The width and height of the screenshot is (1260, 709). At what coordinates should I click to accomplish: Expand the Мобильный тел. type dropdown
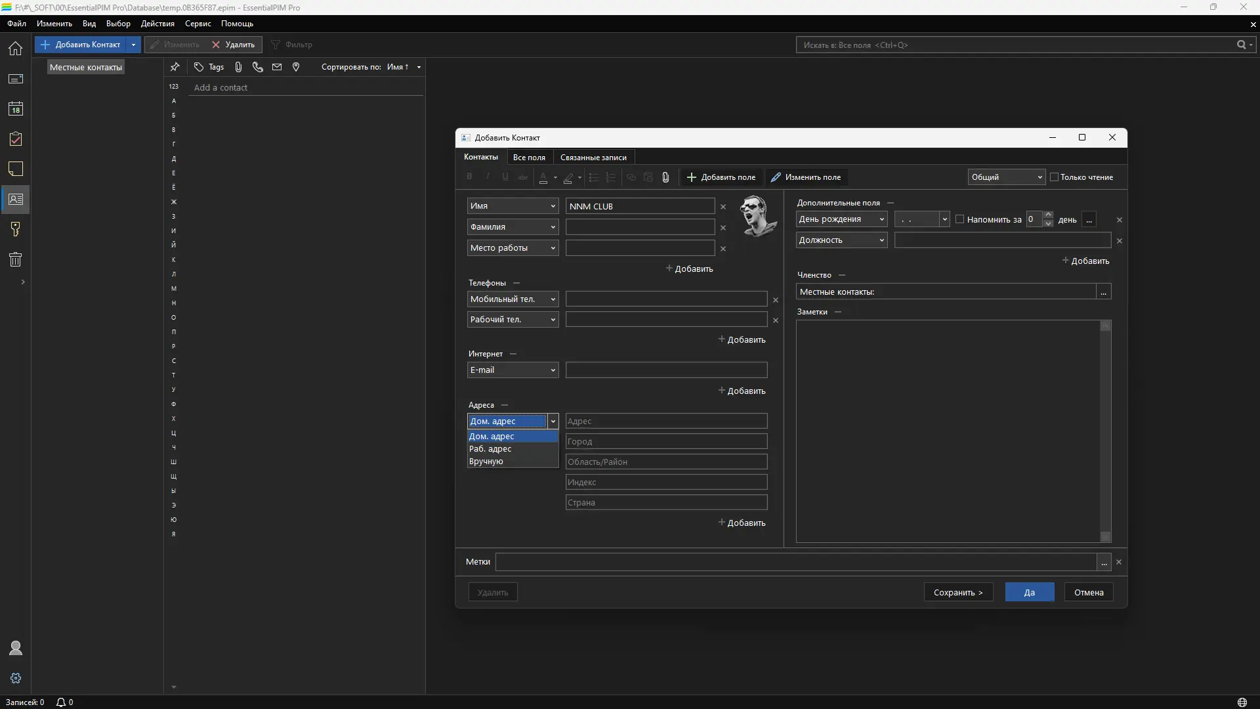pyautogui.click(x=553, y=299)
